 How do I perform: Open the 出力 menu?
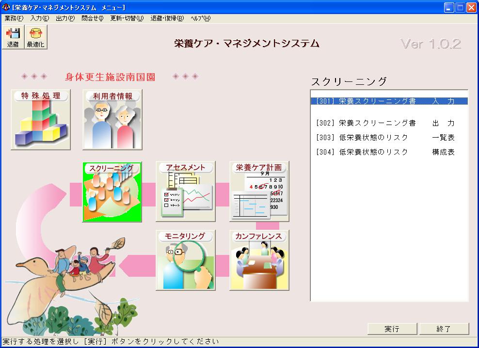[x=65, y=18]
